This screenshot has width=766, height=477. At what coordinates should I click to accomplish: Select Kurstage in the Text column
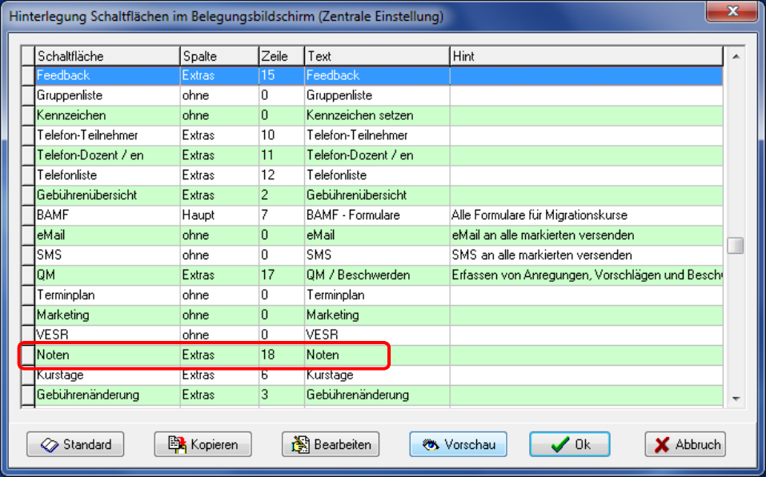coord(377,375)
